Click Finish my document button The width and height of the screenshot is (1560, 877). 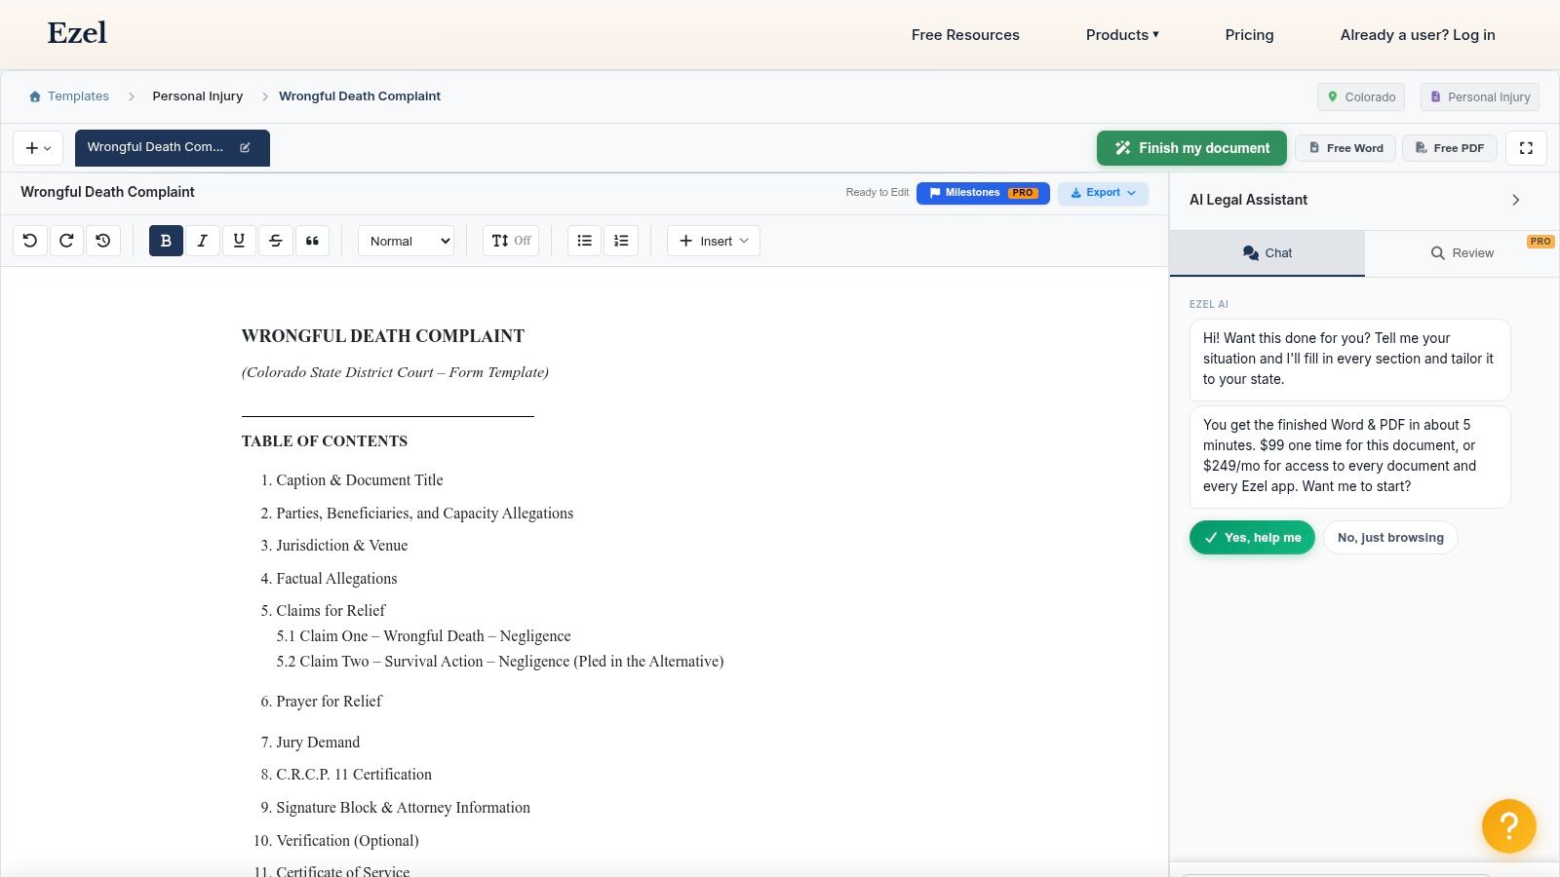[1191, 148]
